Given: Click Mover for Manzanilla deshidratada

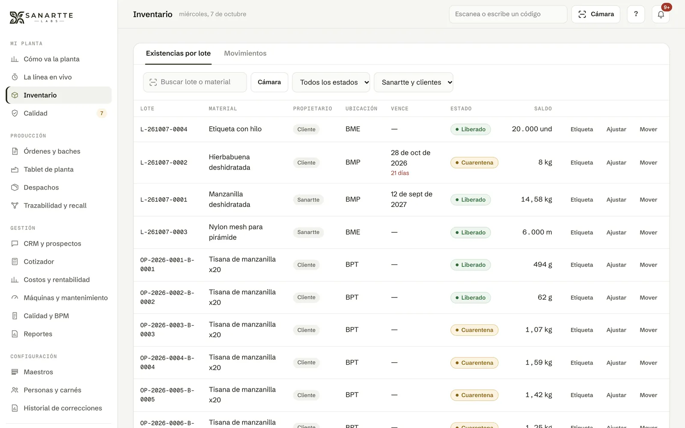Looking at the screenshot, I should [x=648, y=200].
